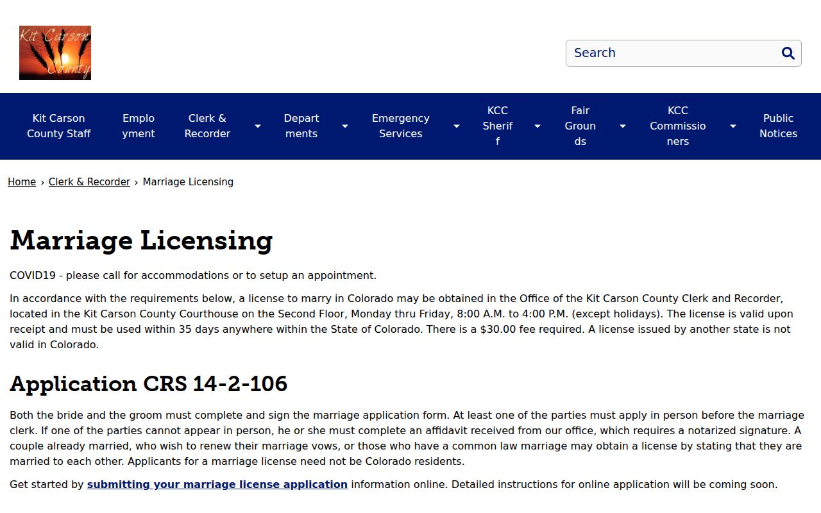Open the Departments menu item
The image size is (821, 513).
coord(301,126)
